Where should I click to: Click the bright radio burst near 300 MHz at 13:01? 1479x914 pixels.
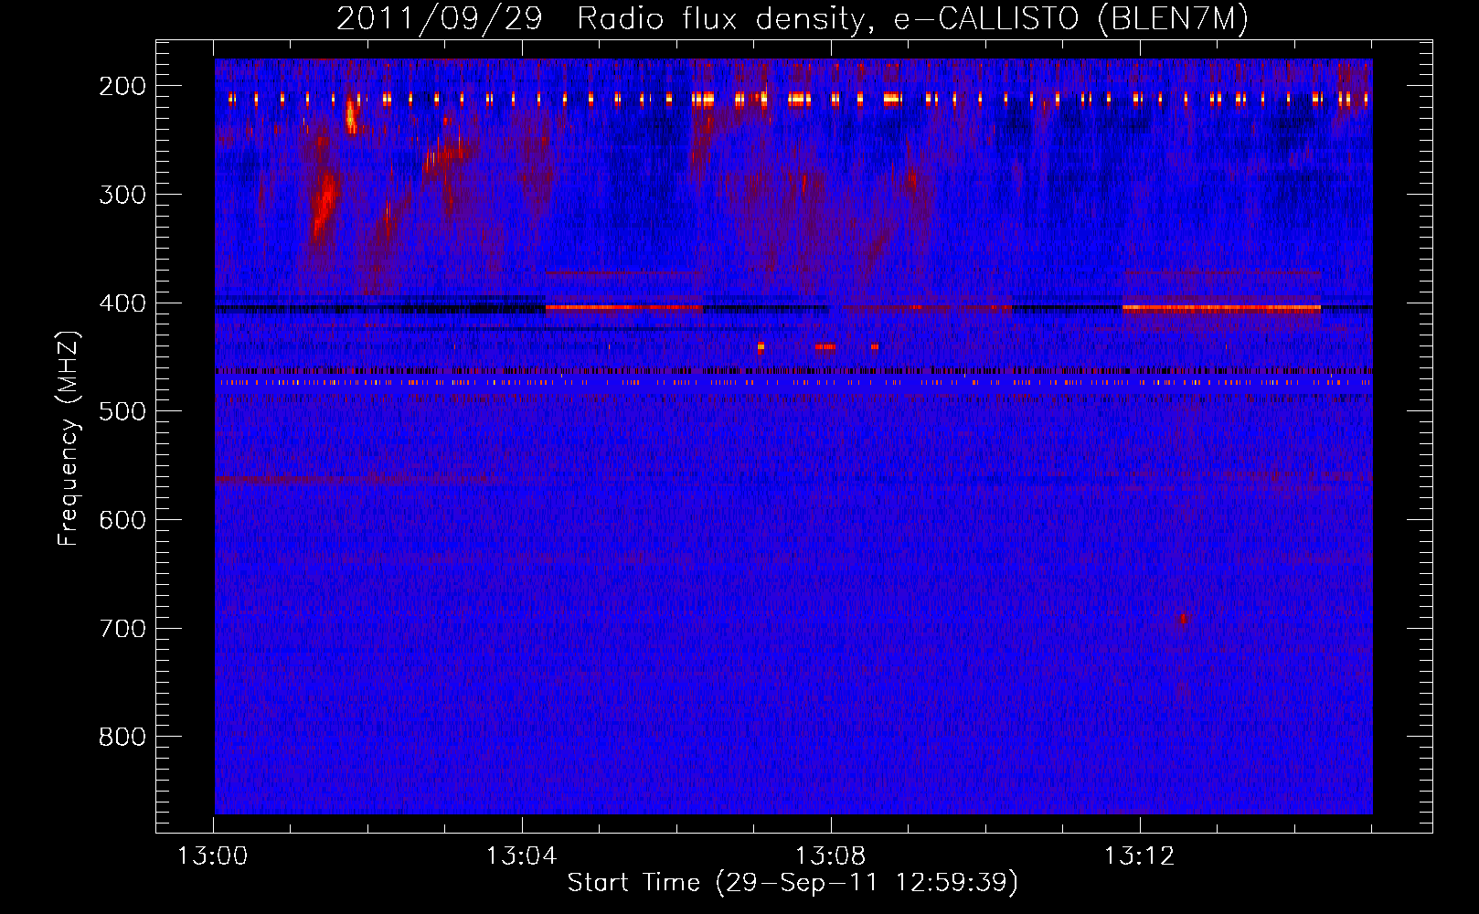324,206
